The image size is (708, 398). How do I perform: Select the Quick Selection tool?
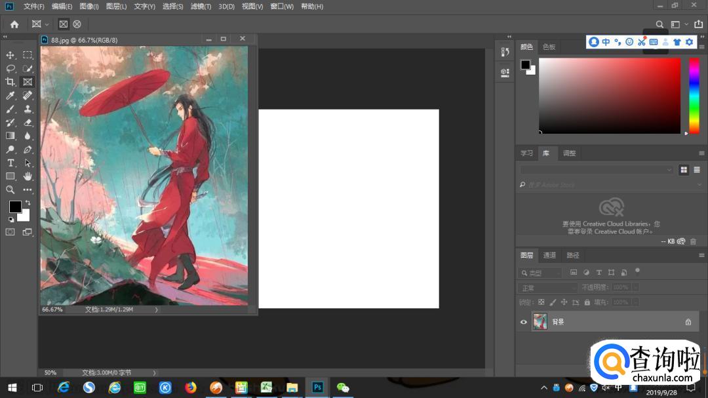[28, 69]
